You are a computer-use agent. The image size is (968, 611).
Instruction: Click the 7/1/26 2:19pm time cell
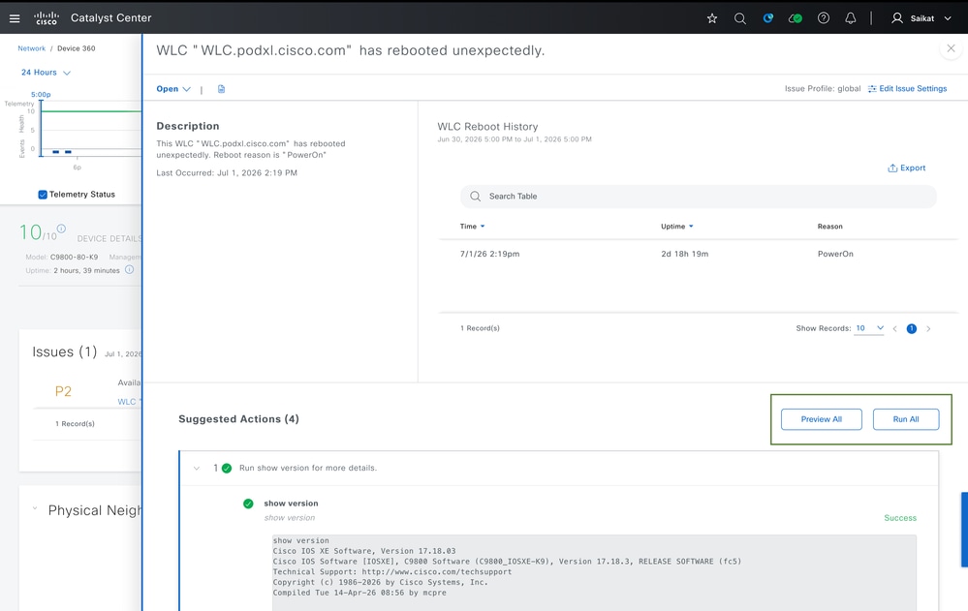tap(489, 254)
